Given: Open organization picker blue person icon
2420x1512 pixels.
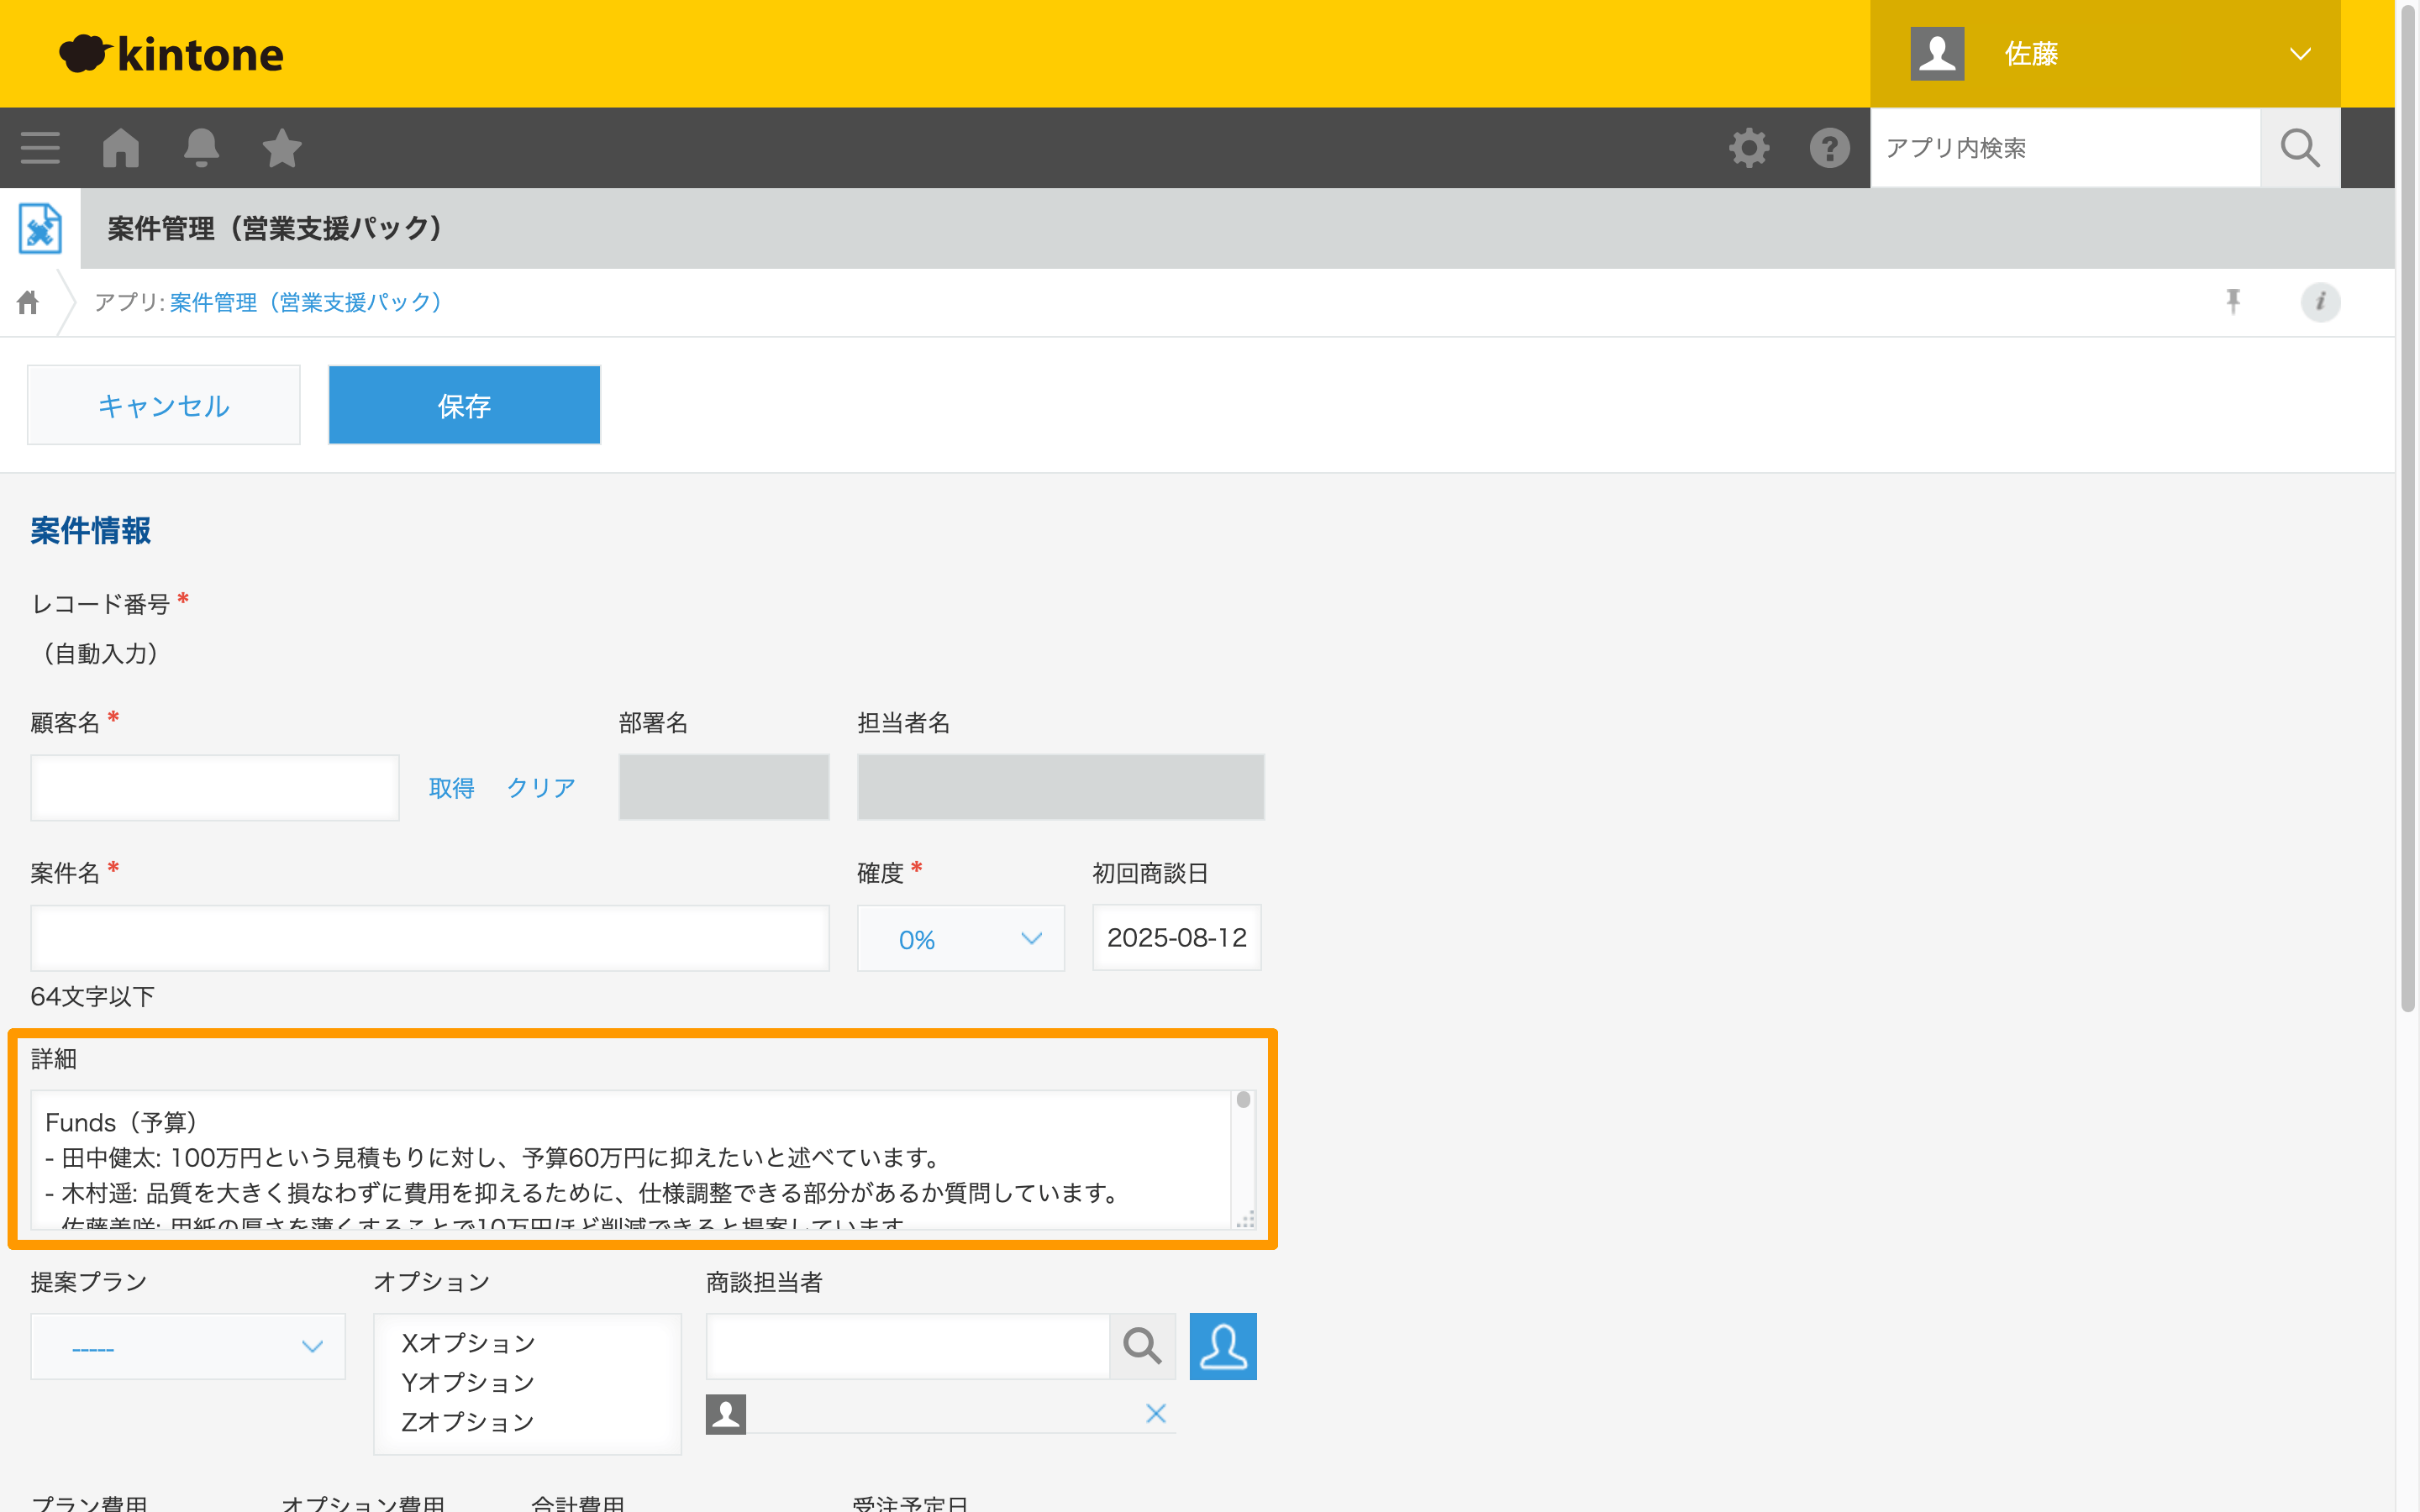Looking at the screenshot, I should coord(1223,1346).
